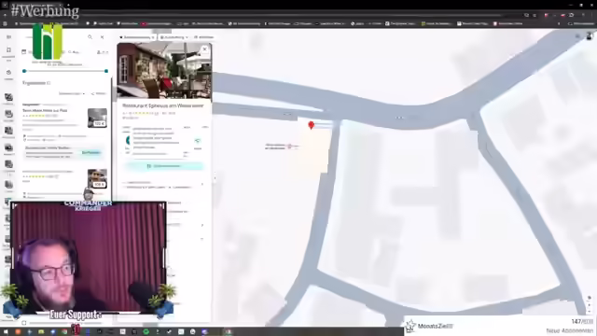This screenshot has height=336, width=597.
Task: Click the Windows Start button
Action: pos(6,332)
